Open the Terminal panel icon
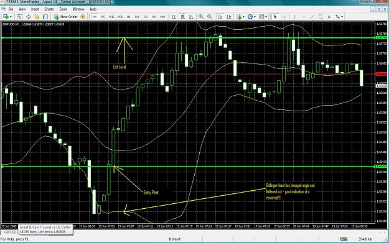The width and height of the screenshot is (389, 243). [x=45, y=17]
